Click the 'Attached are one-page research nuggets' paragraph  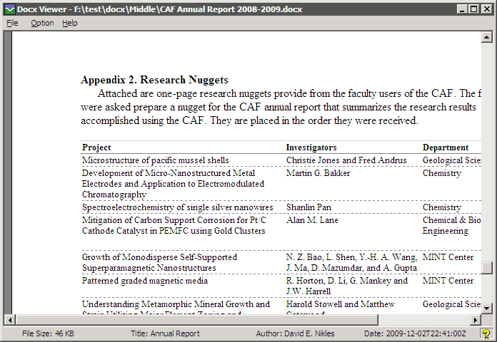(281, 107)
